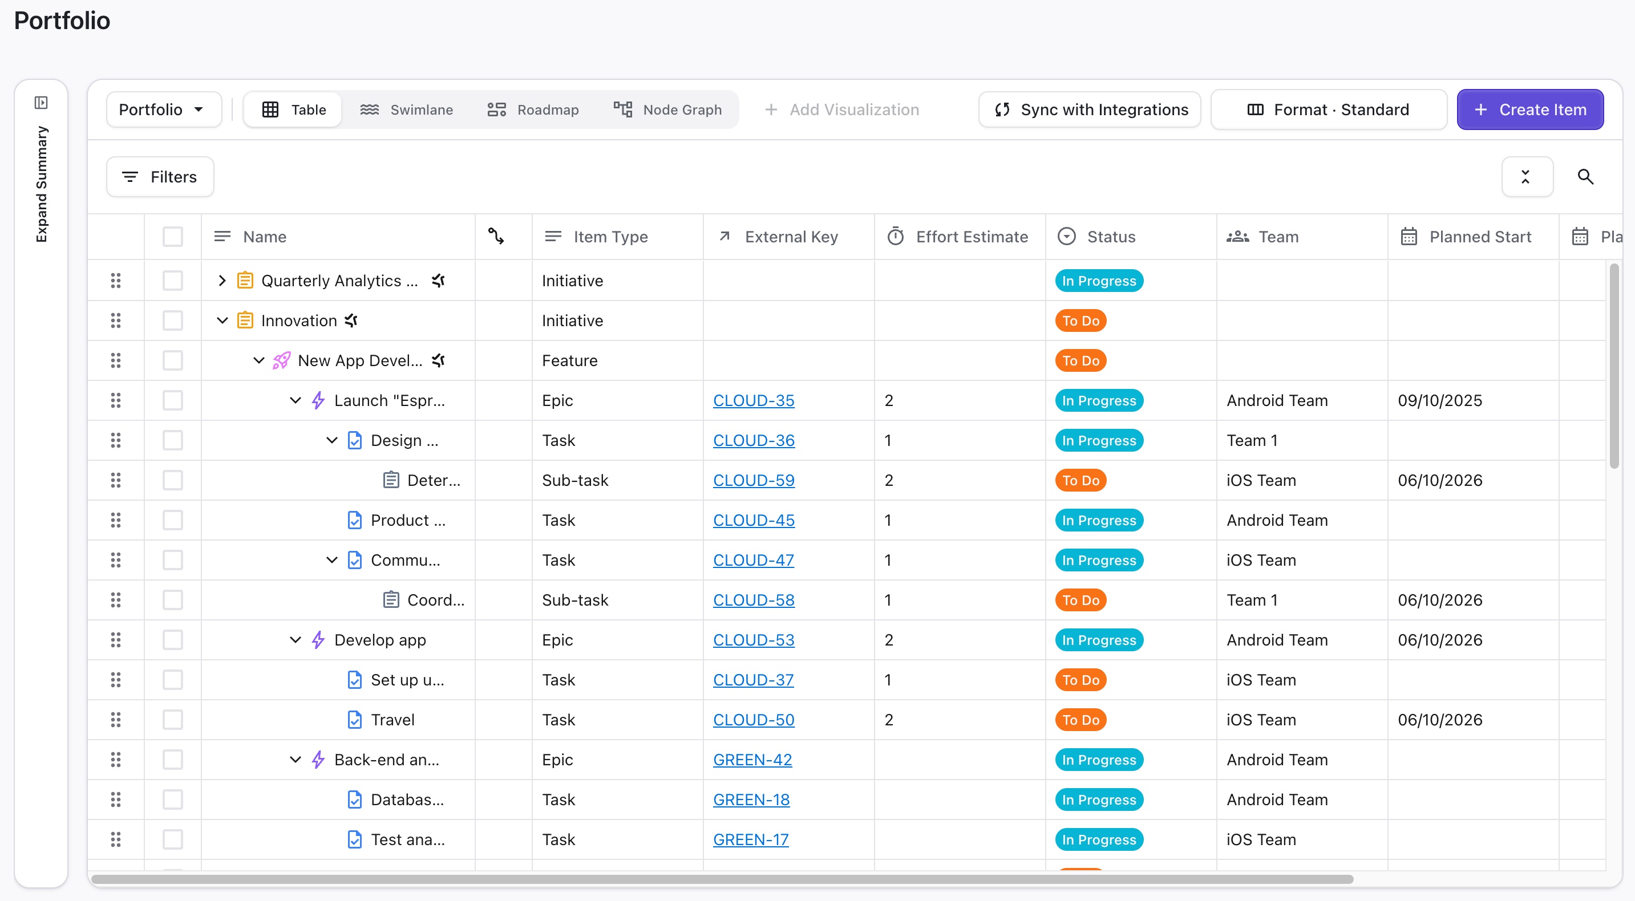Open the Filters button
Viewport: 1635px width, 901px height.
tap(160, 177)
